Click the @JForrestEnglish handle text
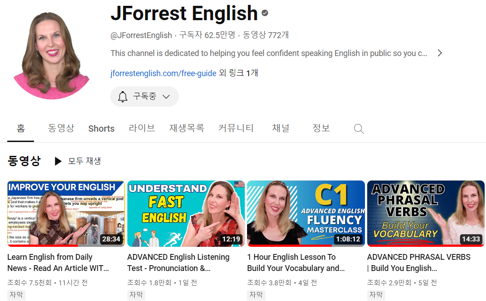The width and height of the screenshot is (486, 301). coord(141,35)
